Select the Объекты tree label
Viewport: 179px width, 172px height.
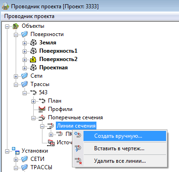[33, 26]
